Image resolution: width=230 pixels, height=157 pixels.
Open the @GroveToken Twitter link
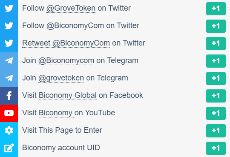click(71, 8)
